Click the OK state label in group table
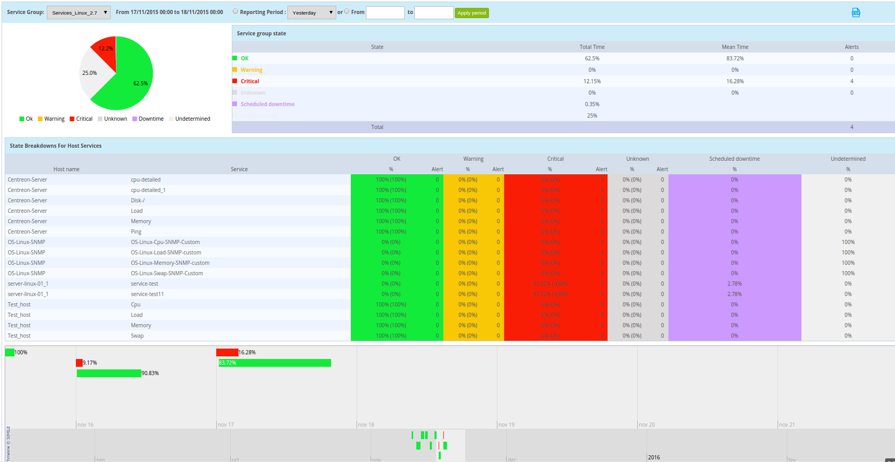895x462 pixels. click(x=244, y=58)
